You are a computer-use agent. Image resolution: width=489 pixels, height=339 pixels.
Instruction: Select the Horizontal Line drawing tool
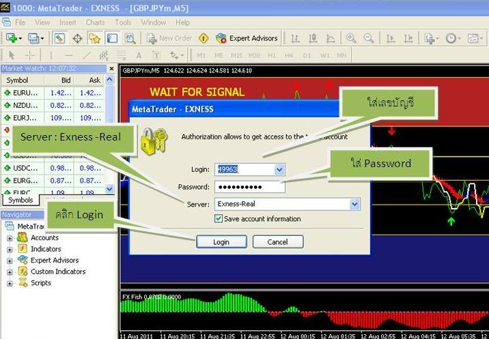tap(68, 55)
